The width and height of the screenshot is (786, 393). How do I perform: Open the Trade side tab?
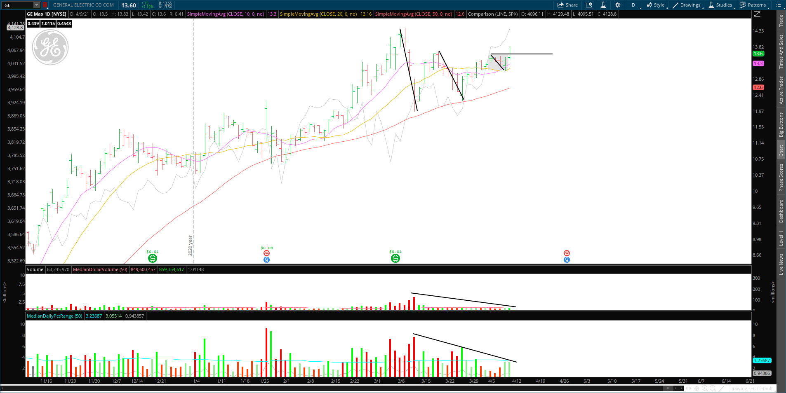(781, 21)
